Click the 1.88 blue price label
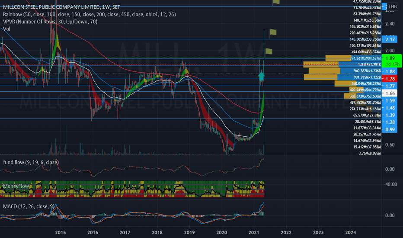The image size is (403, 238). 390,71
